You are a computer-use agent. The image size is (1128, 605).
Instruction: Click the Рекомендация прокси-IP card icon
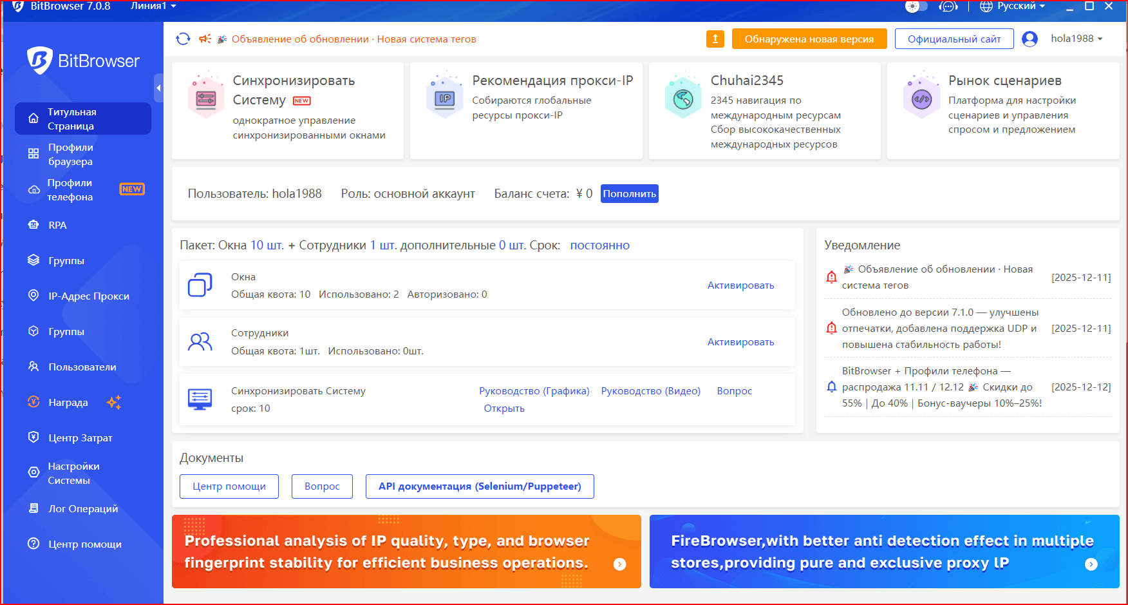(x=445, y=99)
